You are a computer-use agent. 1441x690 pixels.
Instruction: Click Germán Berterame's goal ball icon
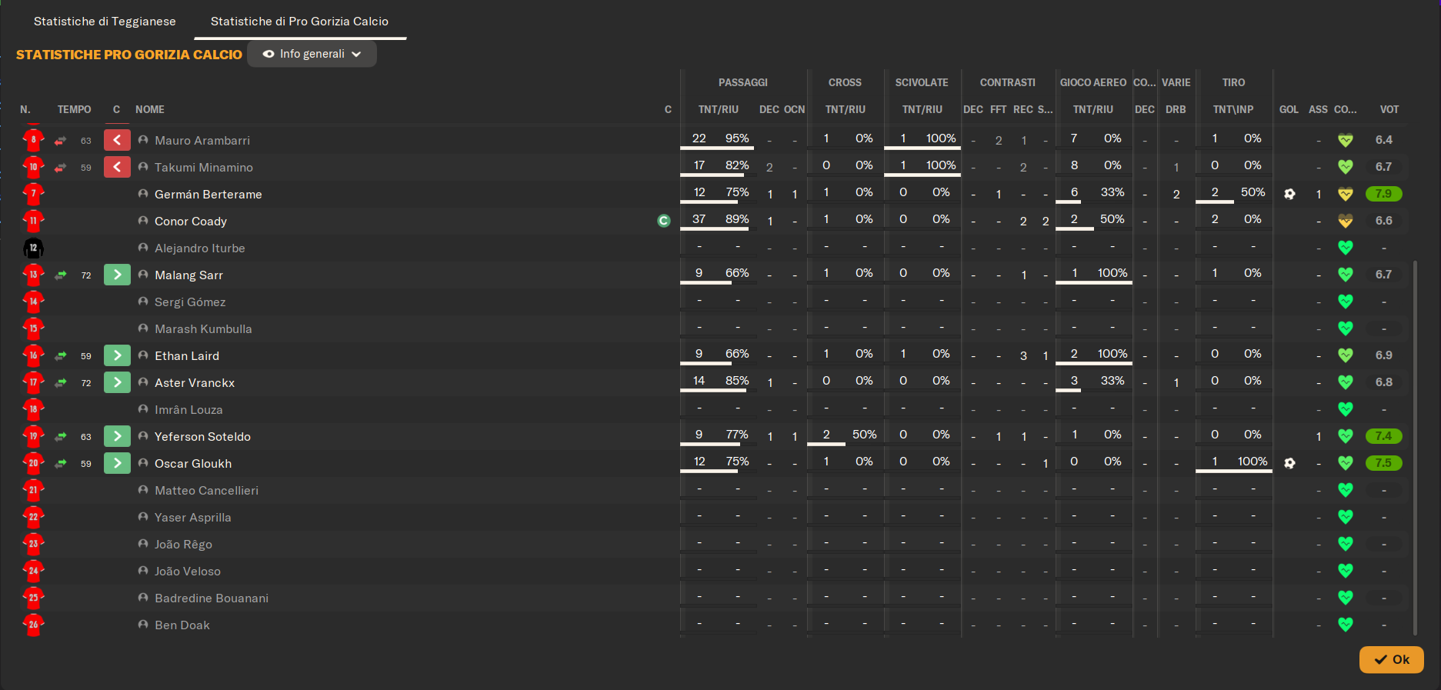(x=1289, y=194)
